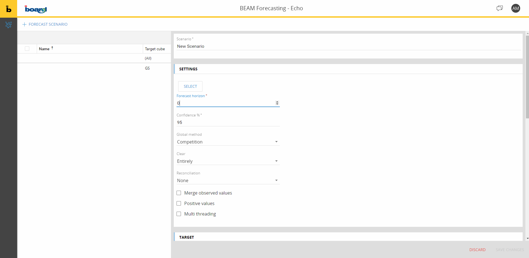The height and width of the screenshot is (258, 529).
Task: Open the AM user avatar menu
Action: pos(515,8)
